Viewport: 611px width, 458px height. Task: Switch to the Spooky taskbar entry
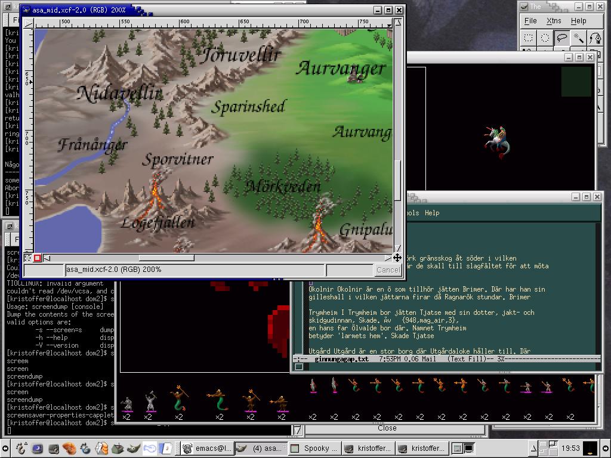[315, 448]
